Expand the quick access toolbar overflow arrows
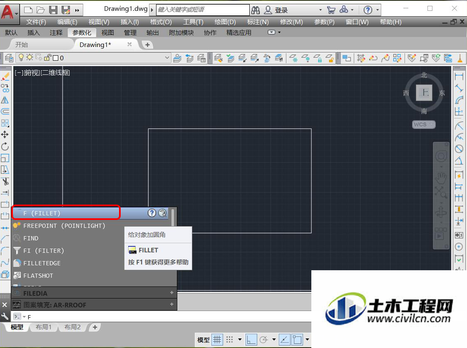This screenshot has height=348, width=467. pos(77,10)
